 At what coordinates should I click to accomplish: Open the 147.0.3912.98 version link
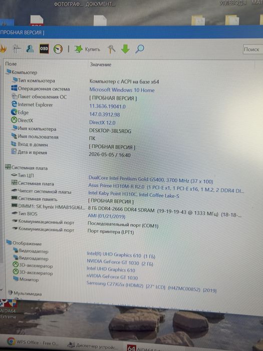pos(105,114)
